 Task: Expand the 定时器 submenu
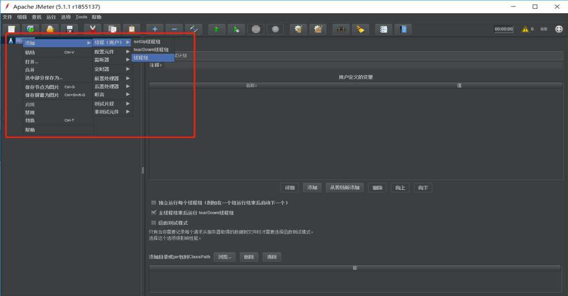[112, 69]
